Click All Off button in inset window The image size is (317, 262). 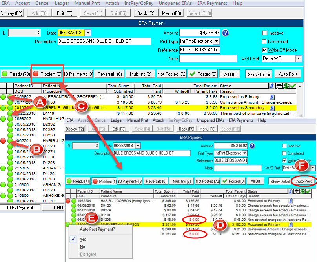(x=255, y=181)
